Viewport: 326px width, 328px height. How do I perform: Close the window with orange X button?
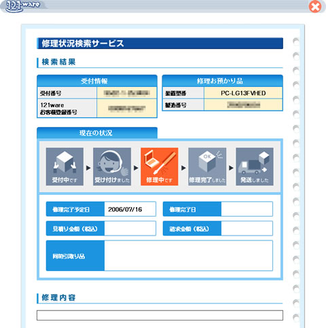click(315, 6)
